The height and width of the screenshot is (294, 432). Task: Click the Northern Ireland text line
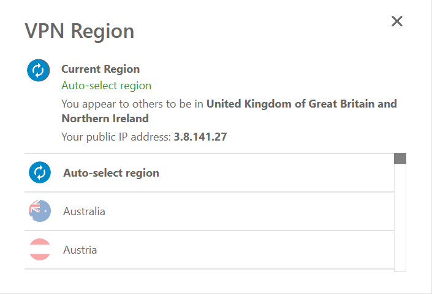(x=105, y=119)
